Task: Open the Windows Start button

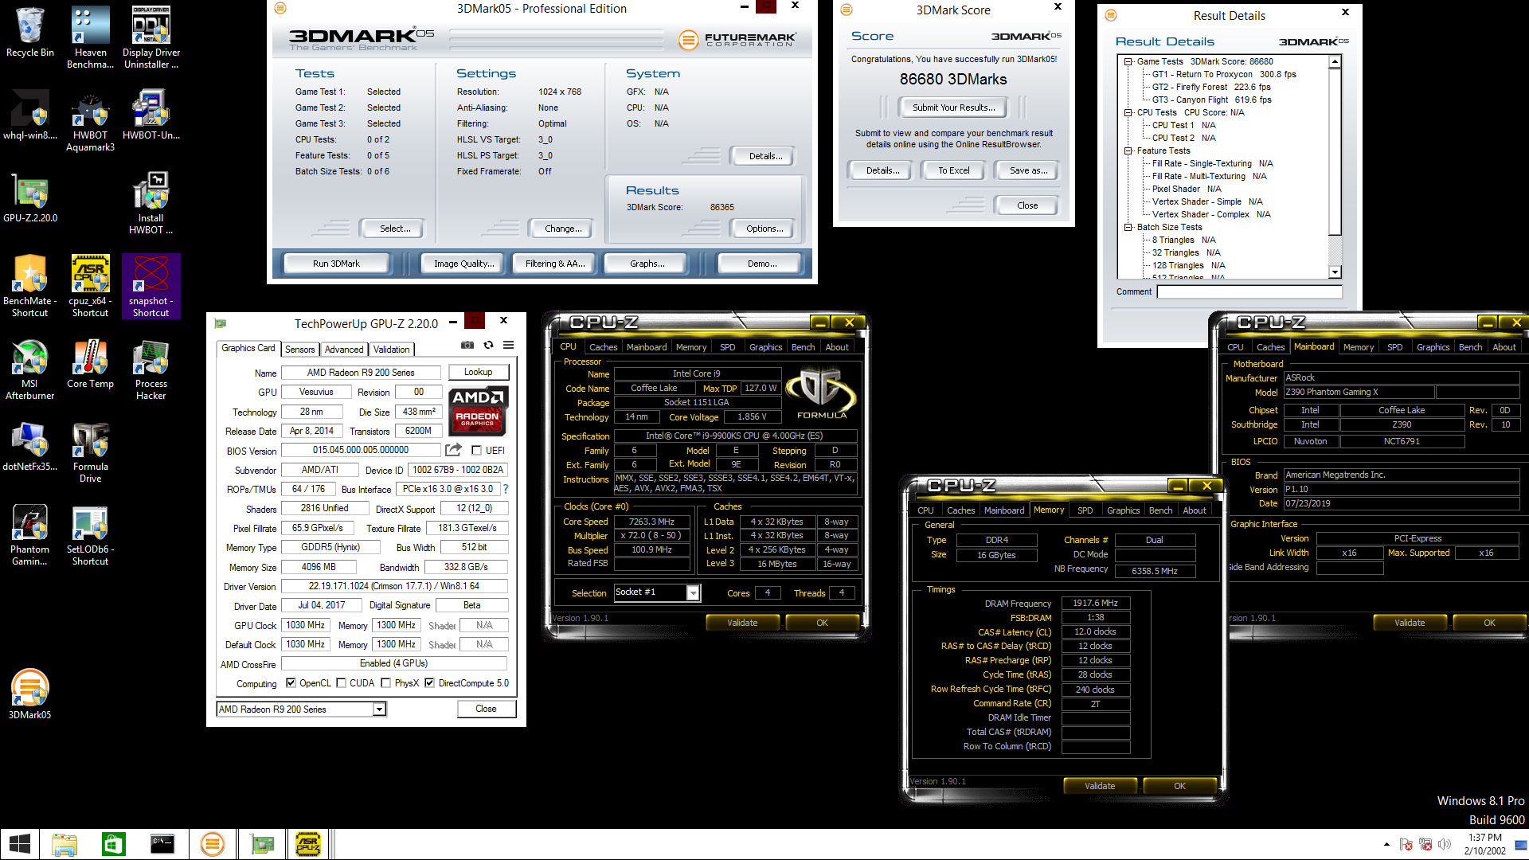Action: pos(19,844)
